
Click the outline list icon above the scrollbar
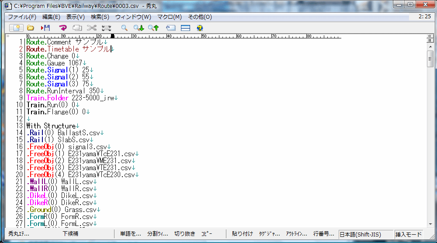430,41
